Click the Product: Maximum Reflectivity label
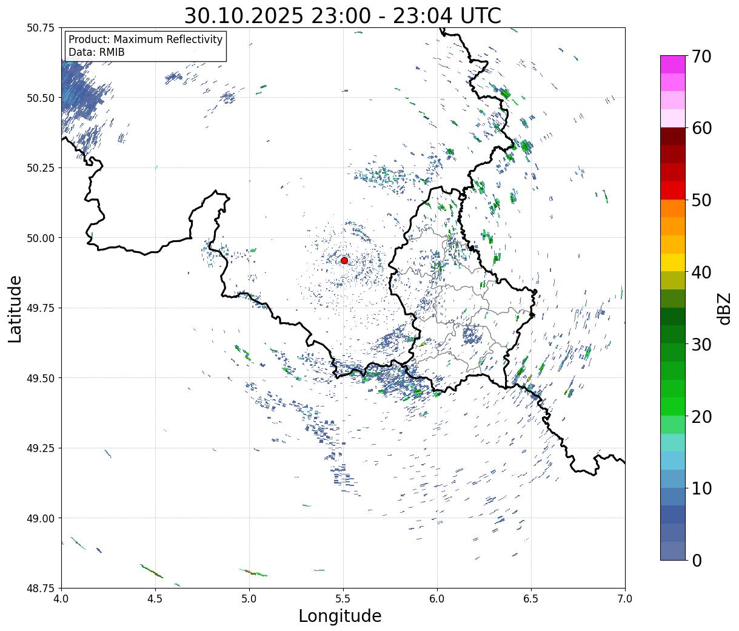This screenshot has height=631, width=739. (145, 39)
